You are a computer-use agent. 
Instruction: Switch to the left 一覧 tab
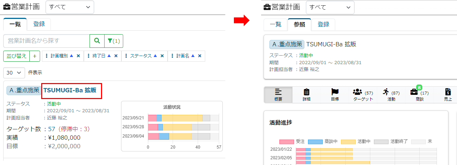[15, 24]
